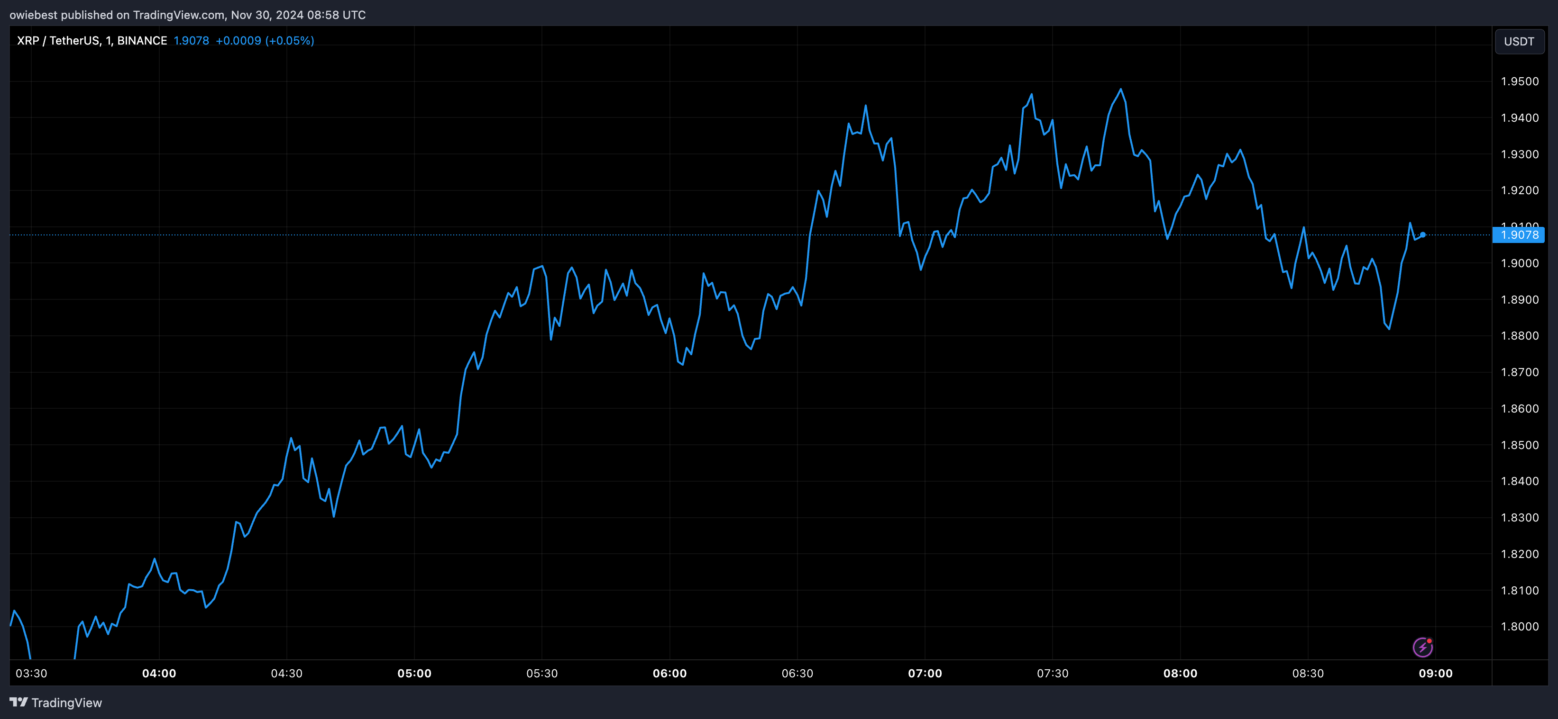
Task: Click the 1.8000 price axis label
Action: 1520,627
